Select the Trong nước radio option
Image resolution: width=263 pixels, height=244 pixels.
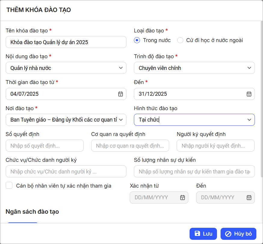click(x=137, y=40)
